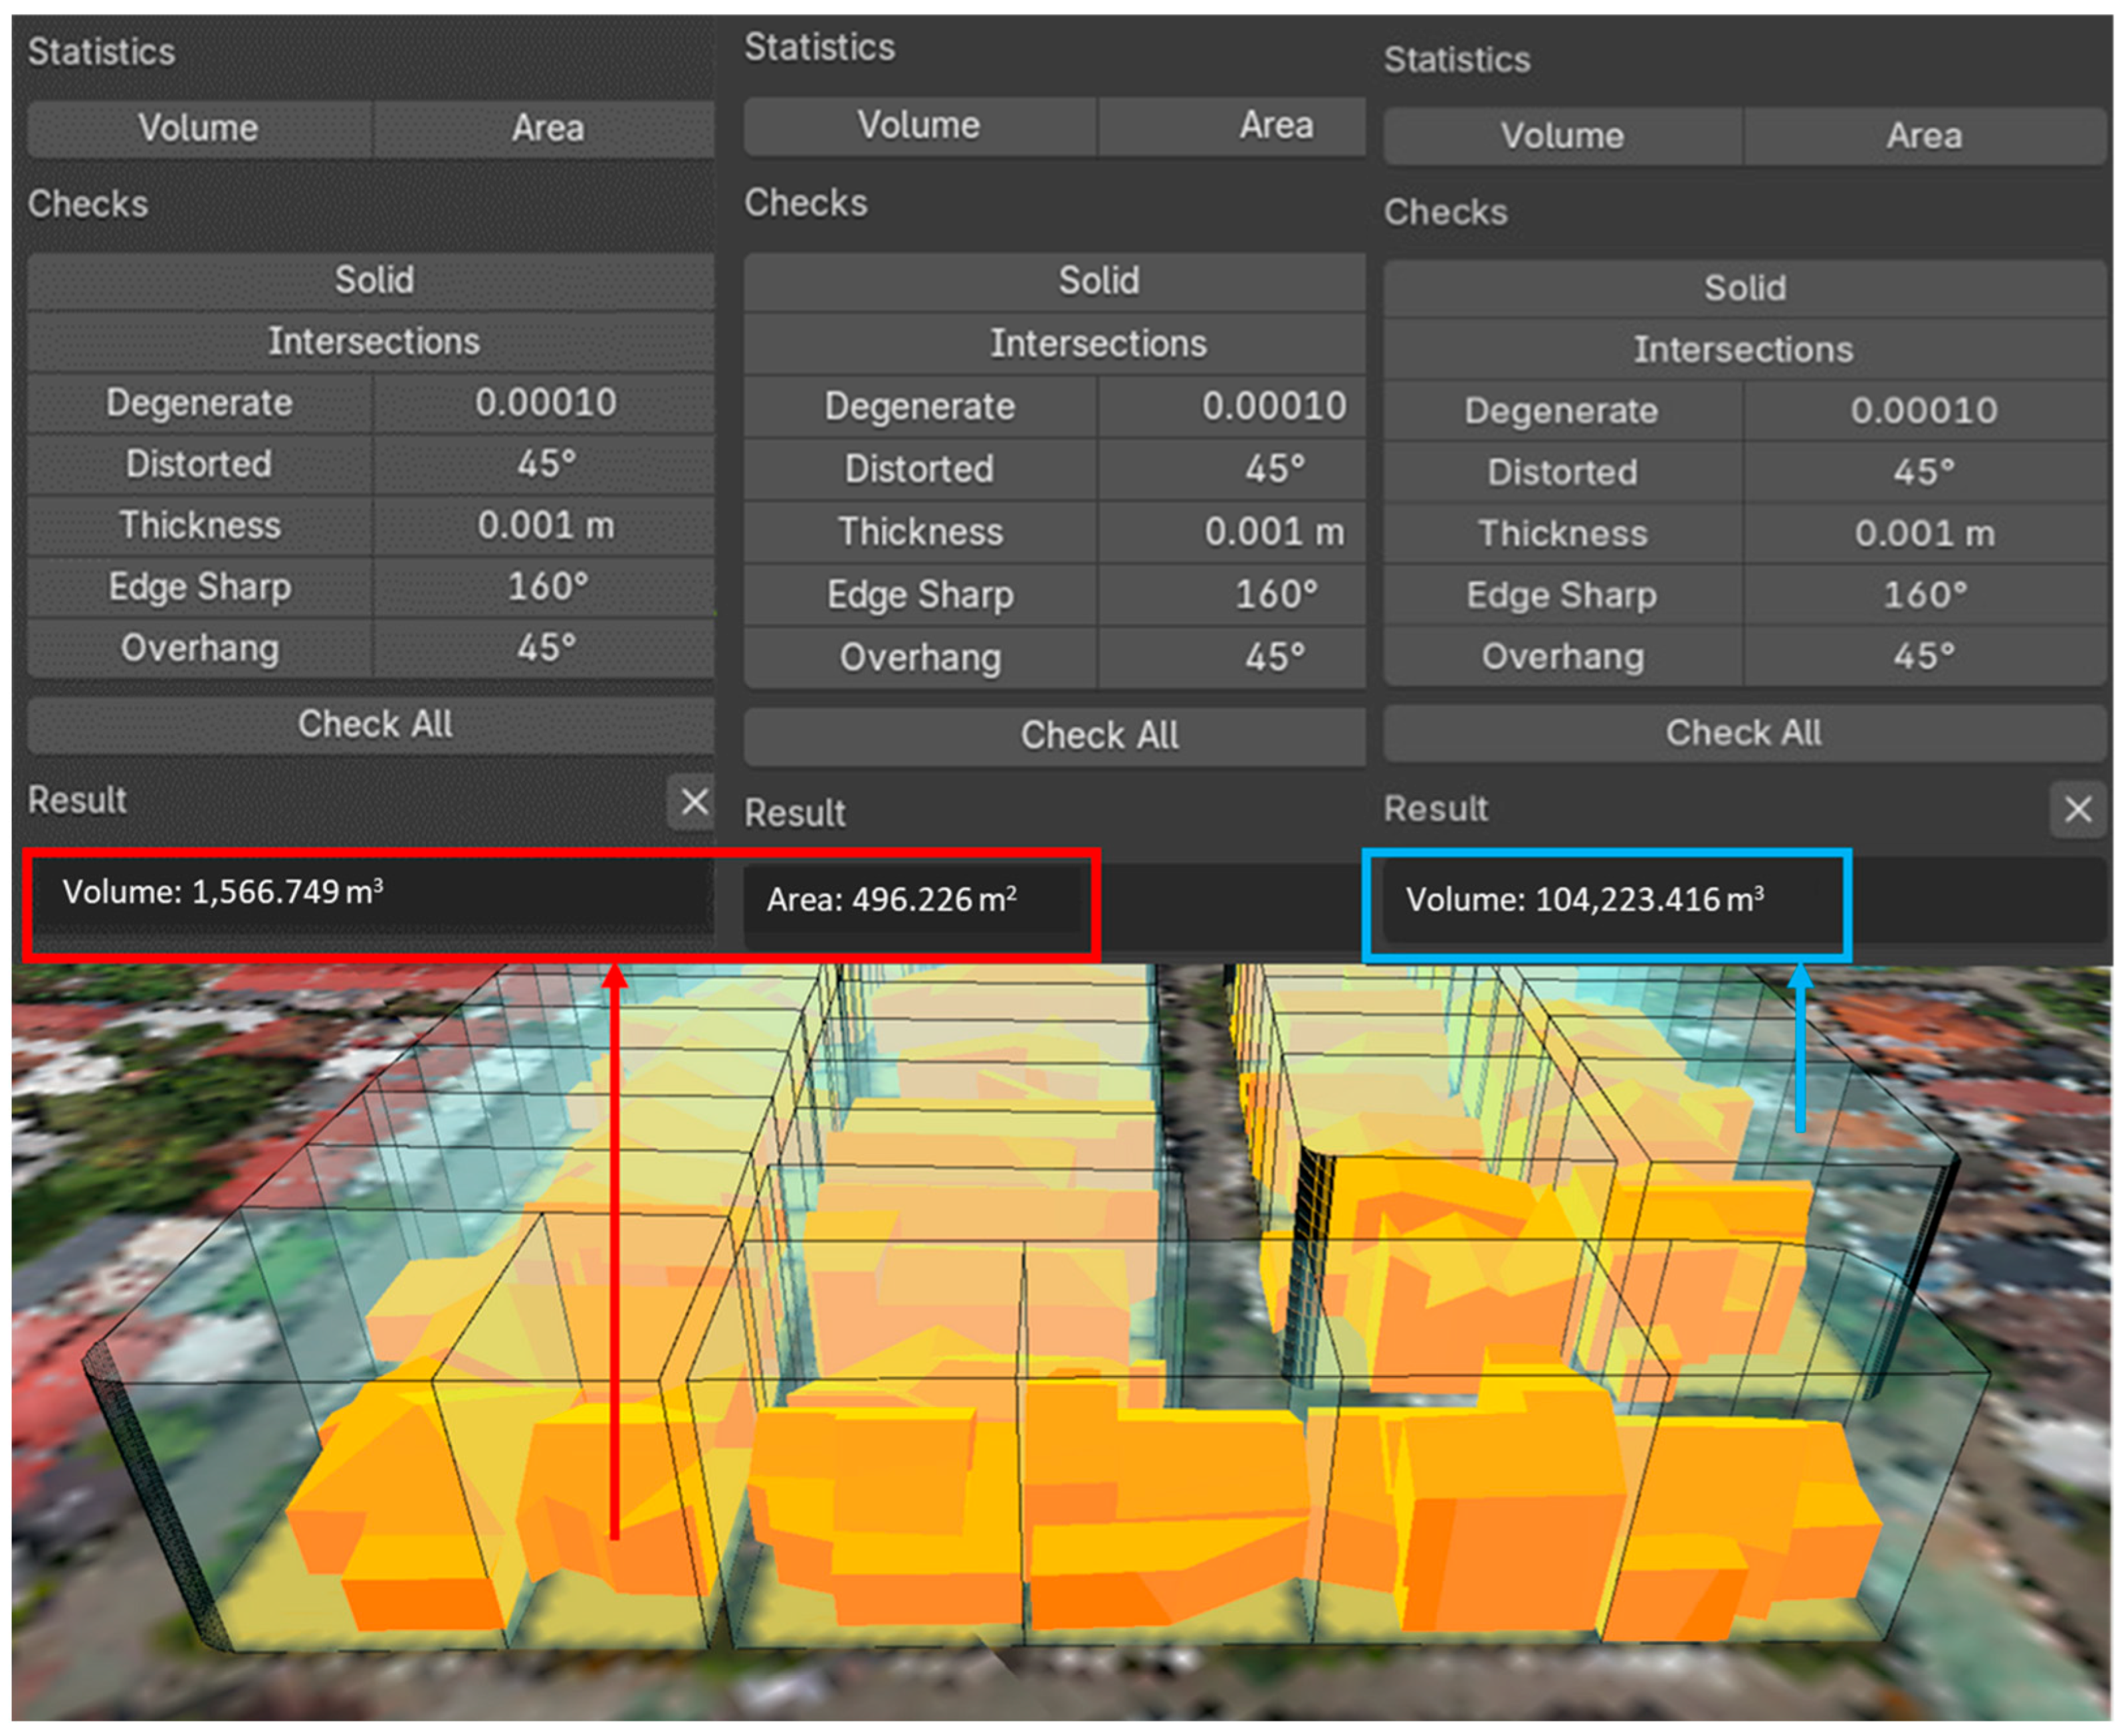2122x1736 pixels.
Task: Clear result with X in left panel
Action: click(693, 801)
